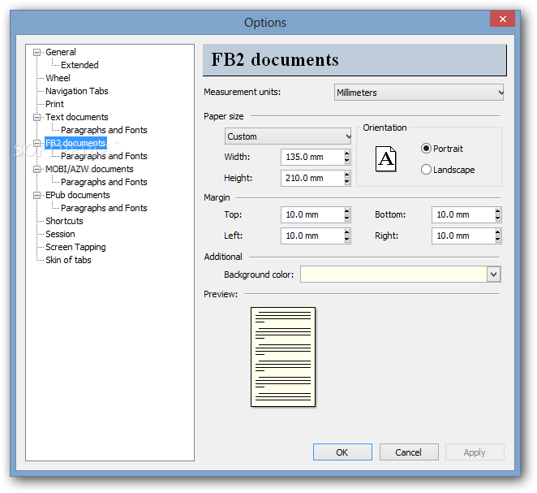Open the Shortcuts options page
The image size is (537, 493).
(64, 221)
